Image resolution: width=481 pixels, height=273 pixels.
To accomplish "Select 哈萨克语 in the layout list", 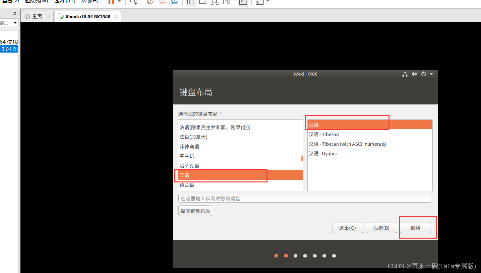I will [240, 166].
